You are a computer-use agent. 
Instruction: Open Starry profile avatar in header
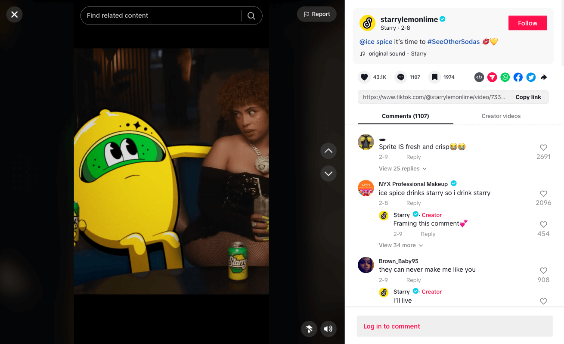[368, 23]
